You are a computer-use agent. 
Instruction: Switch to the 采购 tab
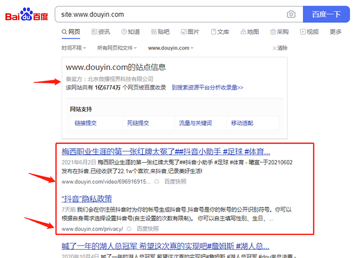[280, 32]
